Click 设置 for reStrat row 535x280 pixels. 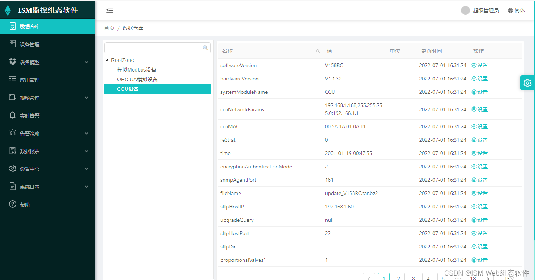click(480, 140)
